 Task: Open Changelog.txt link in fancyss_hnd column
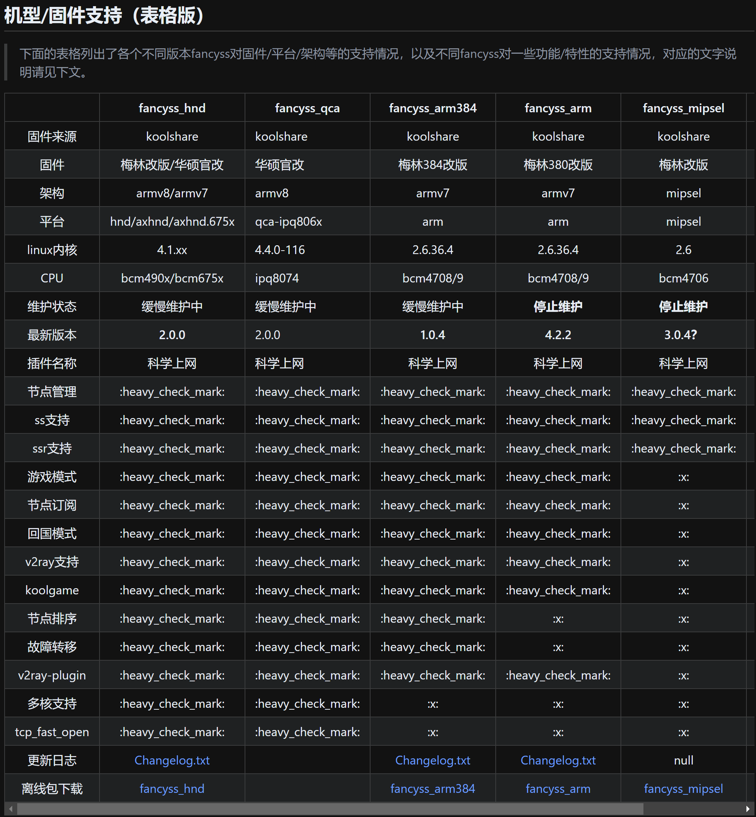(x=172, y=761)
